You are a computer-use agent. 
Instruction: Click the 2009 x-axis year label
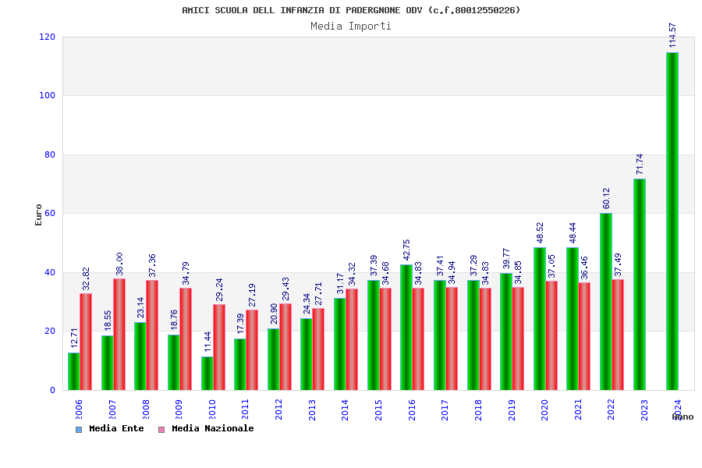[179, 409]
